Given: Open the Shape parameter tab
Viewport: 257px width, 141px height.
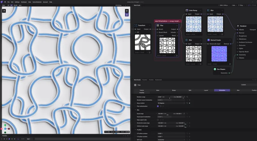Looking at the screenshot, I should click(x=174, y=90).
